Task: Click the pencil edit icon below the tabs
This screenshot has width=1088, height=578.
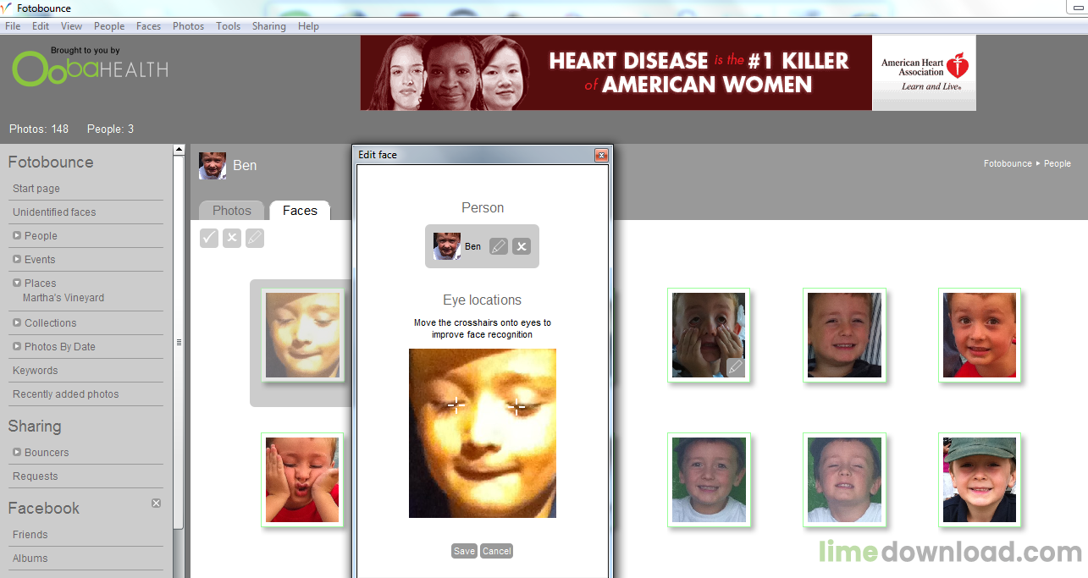Action: tap(255, 239)
